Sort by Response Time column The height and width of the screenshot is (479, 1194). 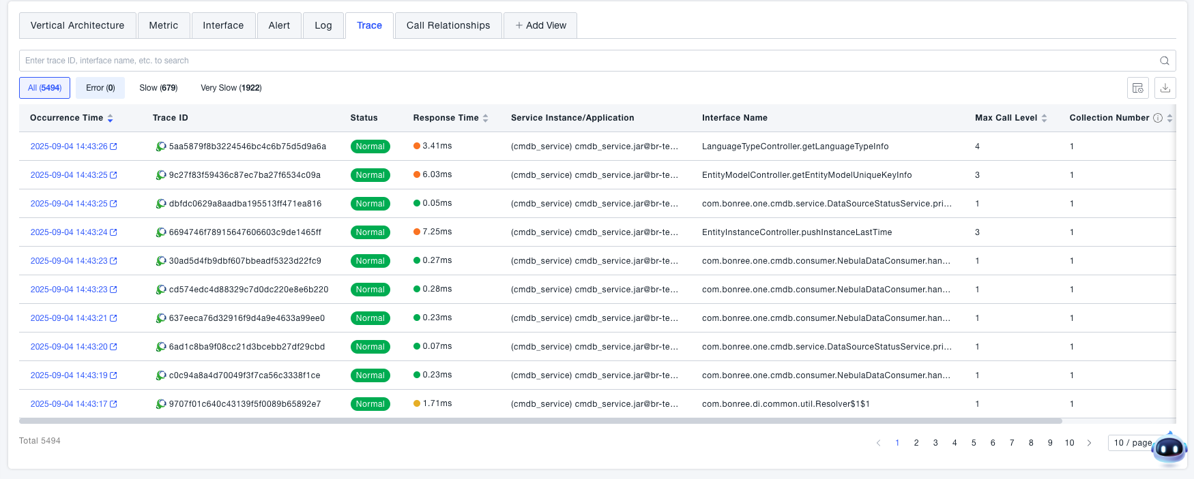coord(485,118)
